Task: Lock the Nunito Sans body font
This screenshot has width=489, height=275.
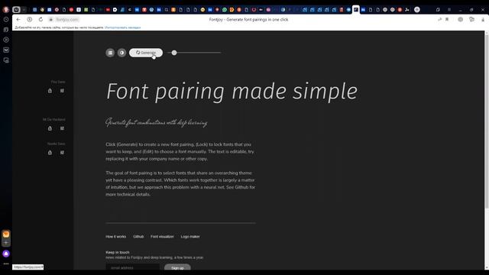Action: (50, 153)
